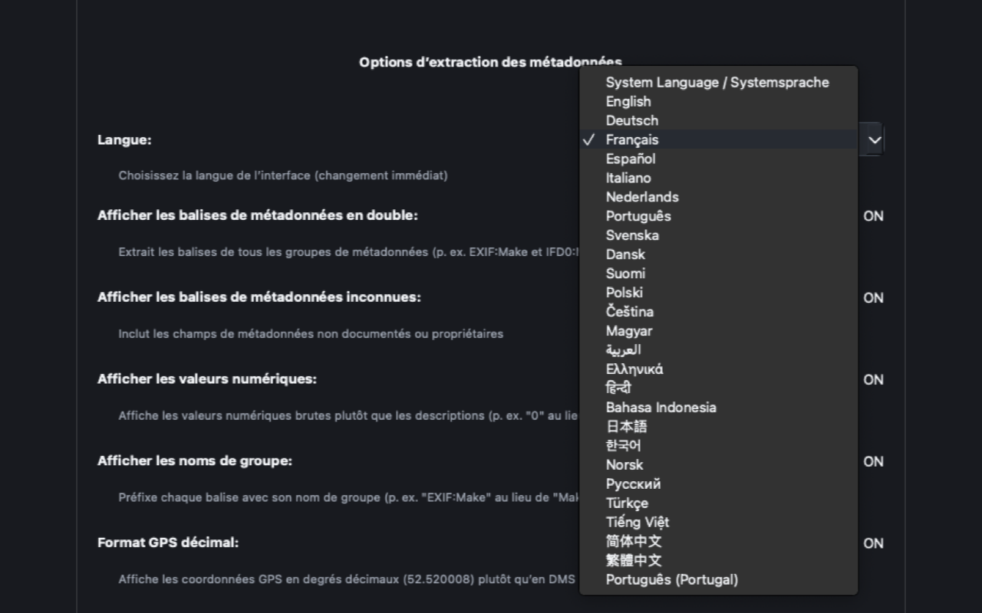Disable the numeric values ON switch

tap(873, 380)
